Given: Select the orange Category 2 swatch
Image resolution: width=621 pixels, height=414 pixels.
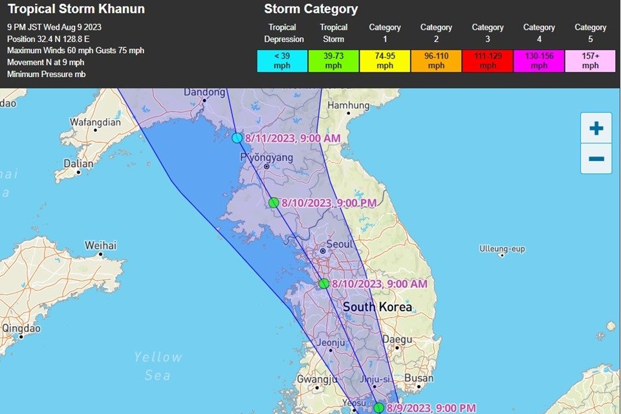Looking at the screenshot, I should [436, 61].
